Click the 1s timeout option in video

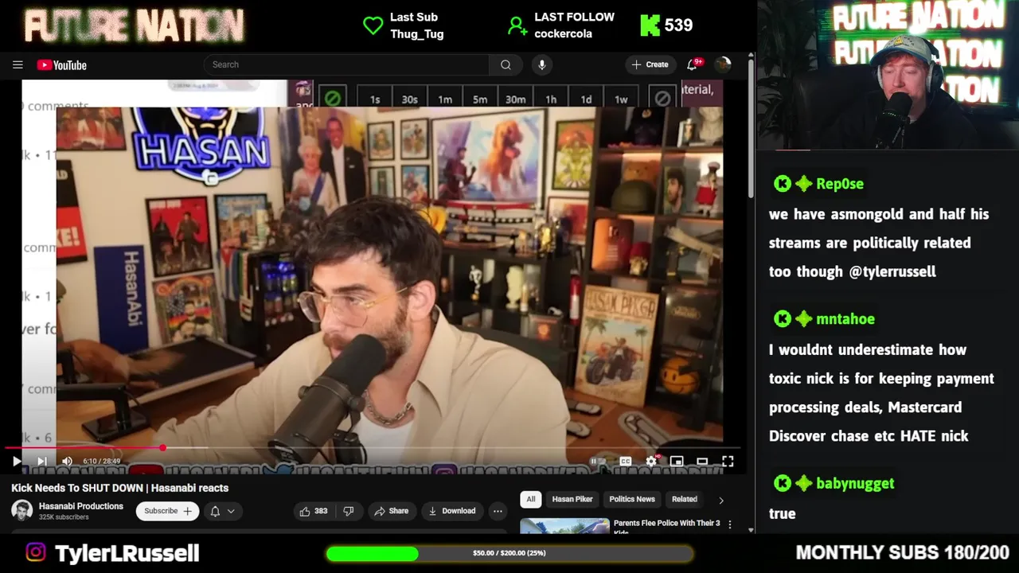pyautogui.click(x=375, y=99)
